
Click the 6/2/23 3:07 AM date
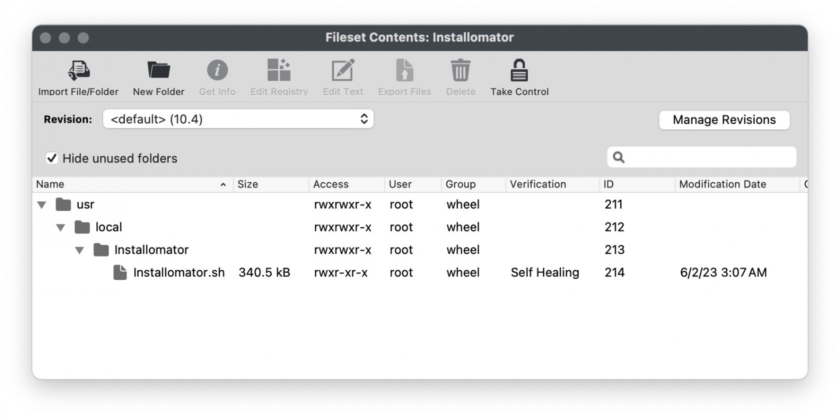pos(723,272)
